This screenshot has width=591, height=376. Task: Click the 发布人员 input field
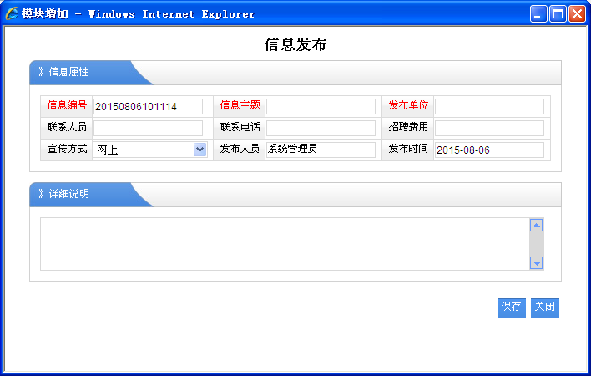[x=321, y=150]
